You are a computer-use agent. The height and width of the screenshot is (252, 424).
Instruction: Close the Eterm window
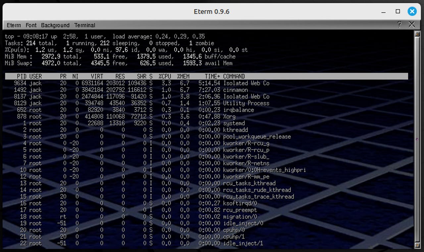[412, 12]
